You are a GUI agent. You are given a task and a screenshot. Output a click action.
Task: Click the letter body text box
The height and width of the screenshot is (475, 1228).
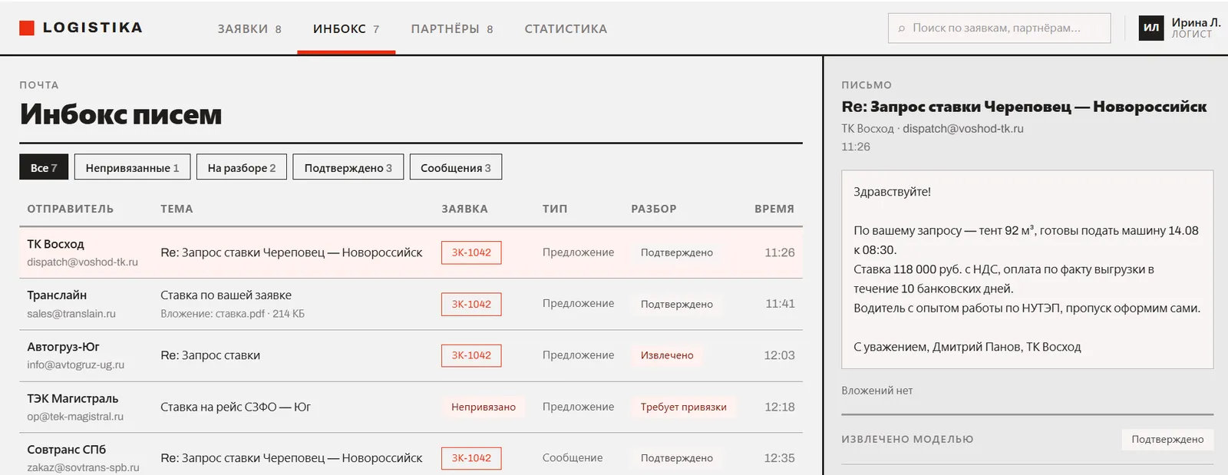click(1027, 269)
